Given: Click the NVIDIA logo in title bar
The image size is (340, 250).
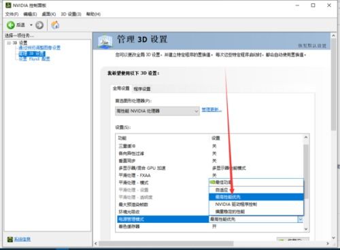Looking at the screenshot, I should coord(8,5).
